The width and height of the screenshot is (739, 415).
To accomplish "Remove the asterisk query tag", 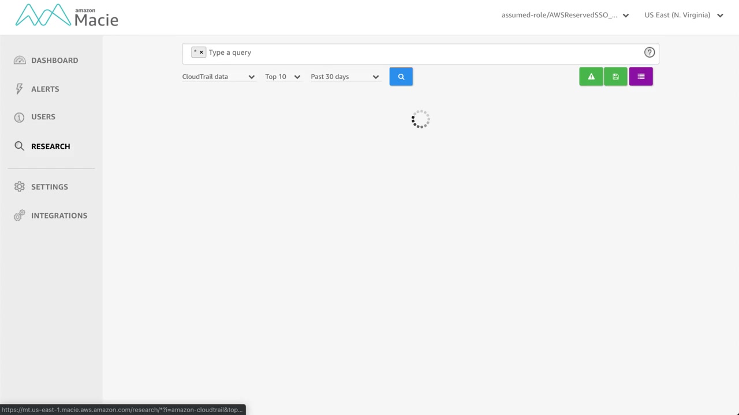I will pos(201,52).
